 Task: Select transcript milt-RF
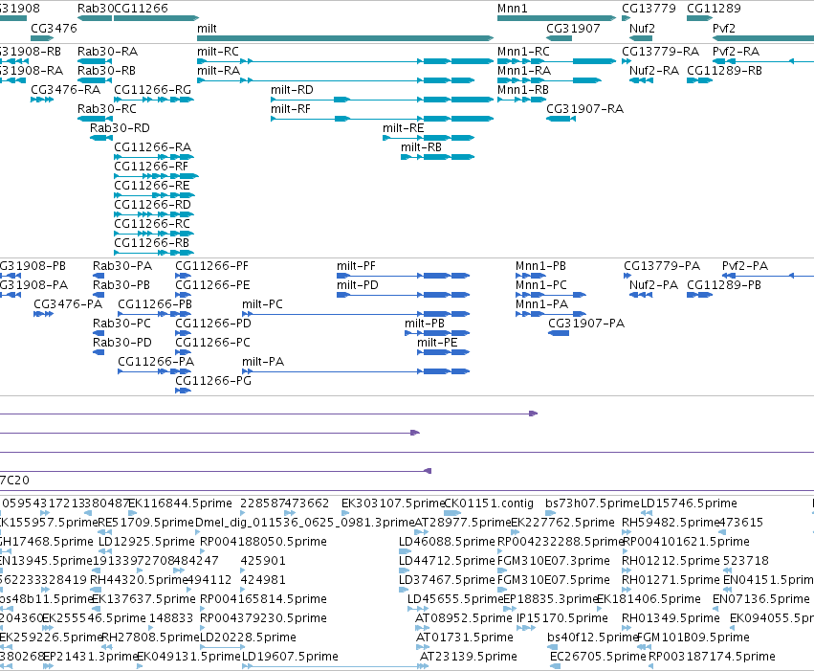click(x=382, y=119)
